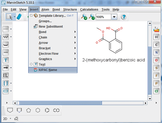This screenshot has width=162, height=123.
Task: Expand the brackets tool dropdown arrow
Action: [x=11, y=83]
